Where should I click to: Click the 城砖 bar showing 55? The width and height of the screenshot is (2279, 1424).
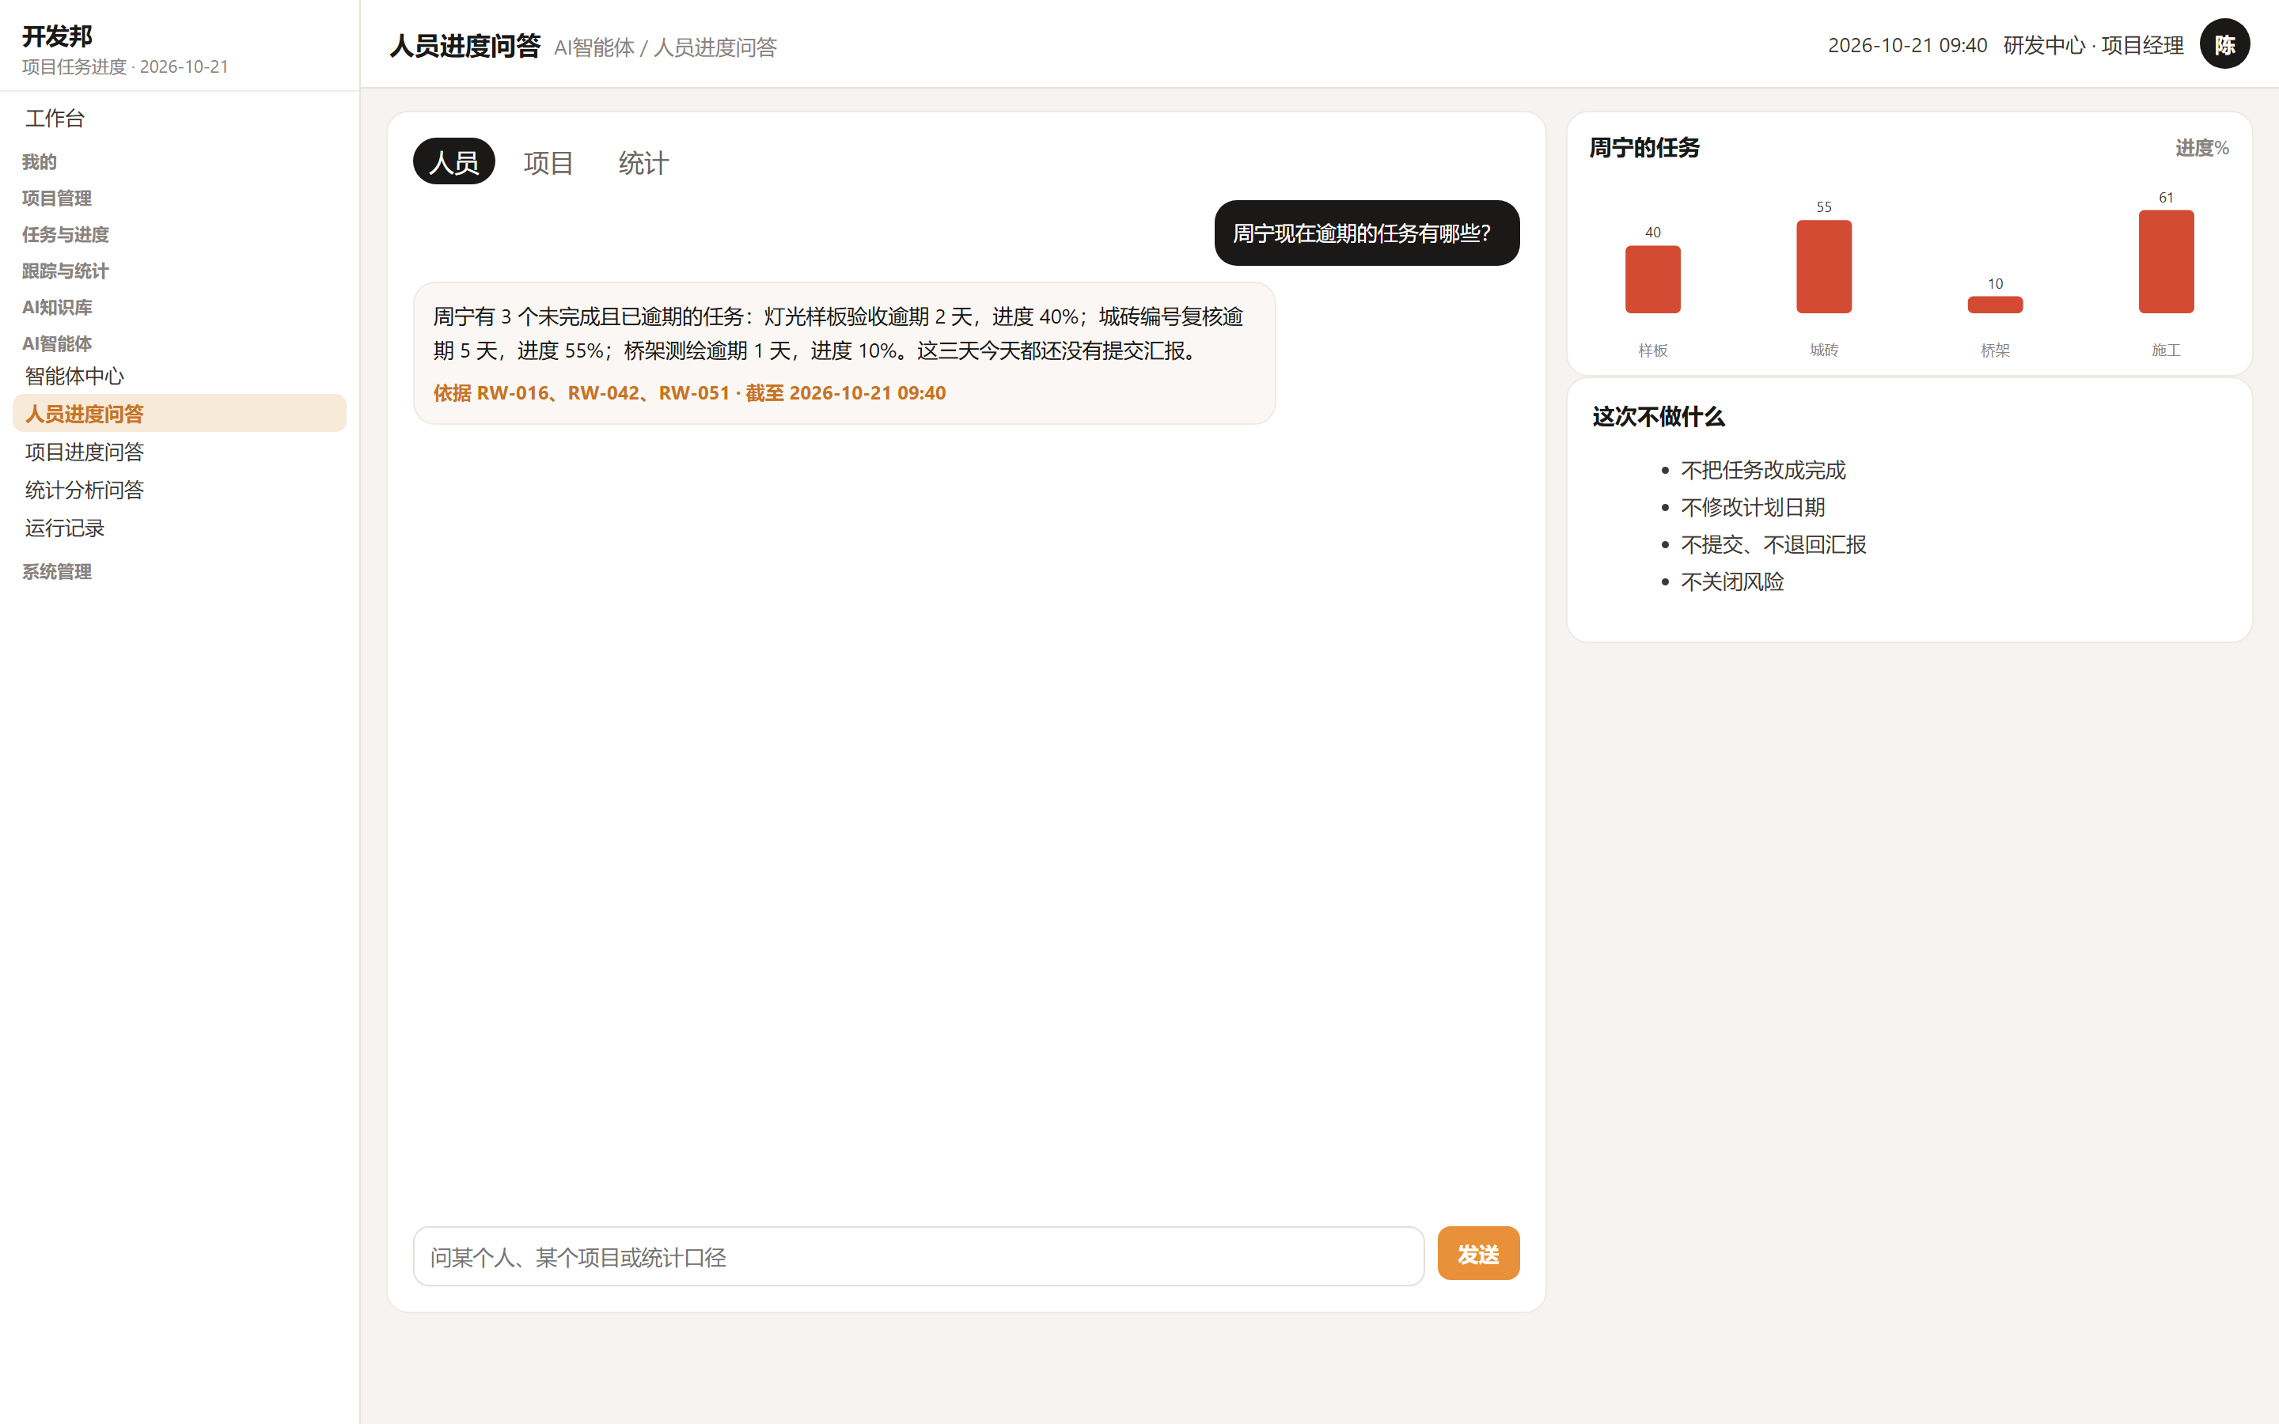1824,267
